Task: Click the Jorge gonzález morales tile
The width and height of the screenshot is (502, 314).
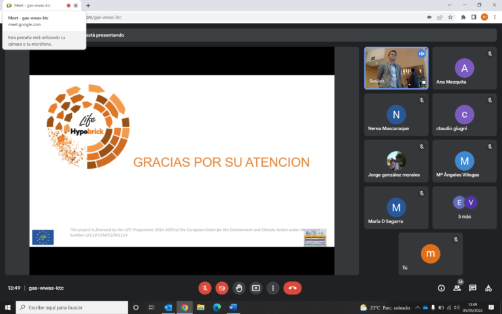Action: (396, 161)
